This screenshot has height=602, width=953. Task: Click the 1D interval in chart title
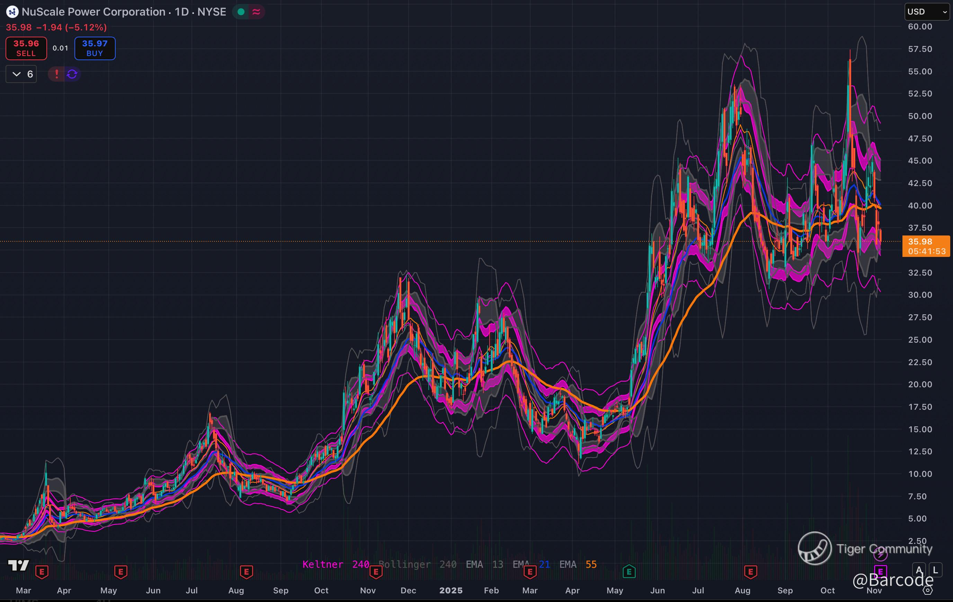pyautogui.click(x=182, y=12)
